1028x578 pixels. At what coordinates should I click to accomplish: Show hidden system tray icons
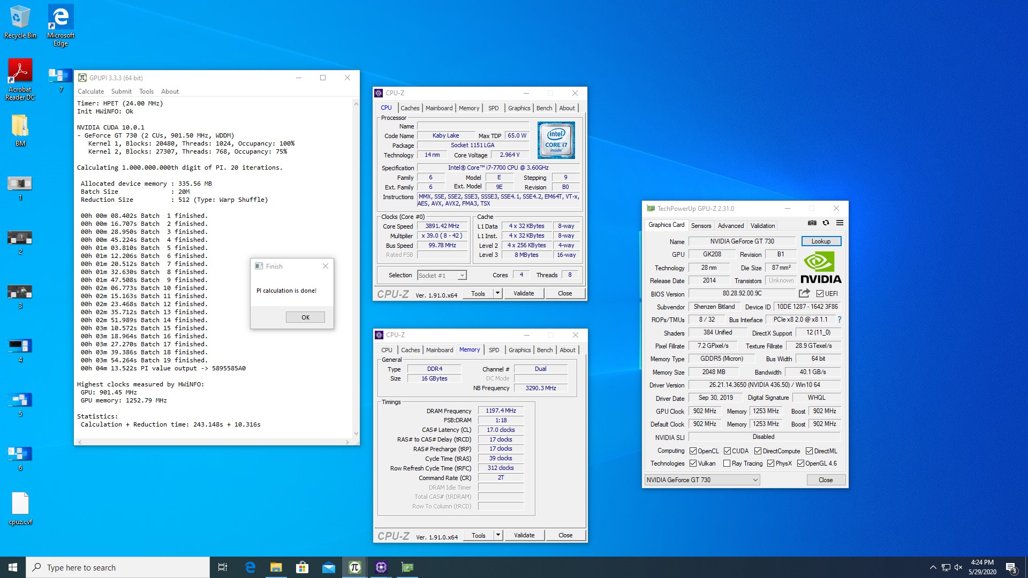click(933, 567)
